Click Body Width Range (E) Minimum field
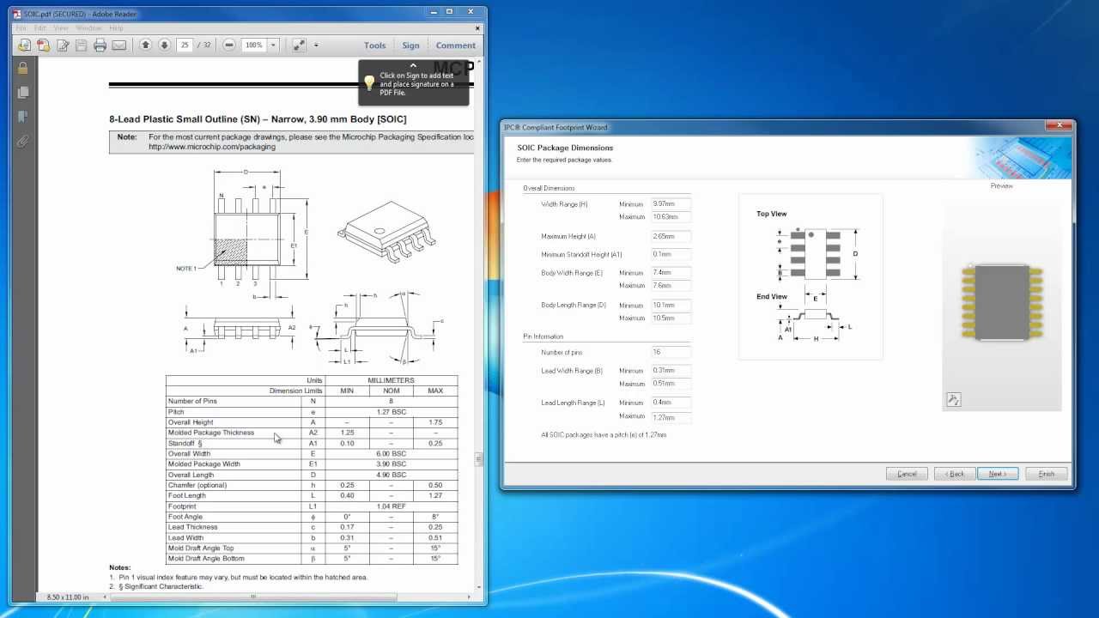 pyautogui.click(x=671, y=273)
